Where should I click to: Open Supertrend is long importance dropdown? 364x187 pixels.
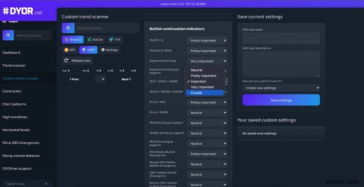pyautogui.click(x=207, y=61)
